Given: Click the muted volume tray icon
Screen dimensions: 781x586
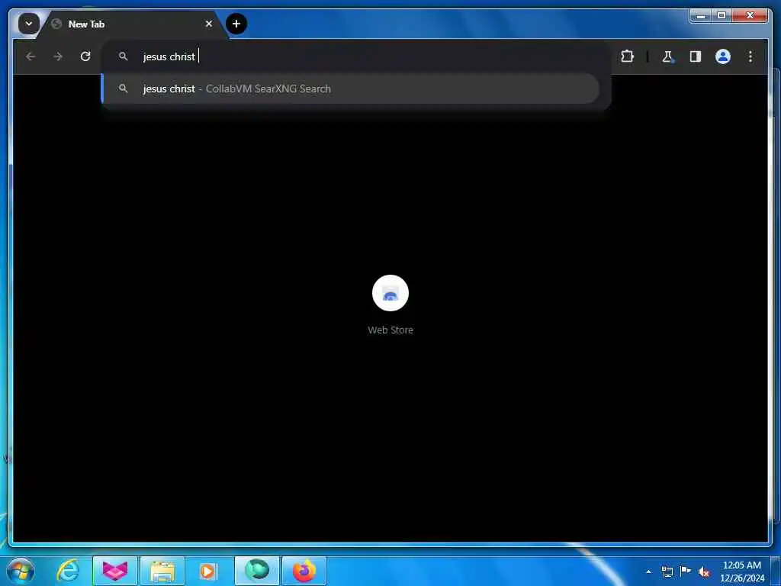Looking at the screenshot, I should tap(704, 572).
